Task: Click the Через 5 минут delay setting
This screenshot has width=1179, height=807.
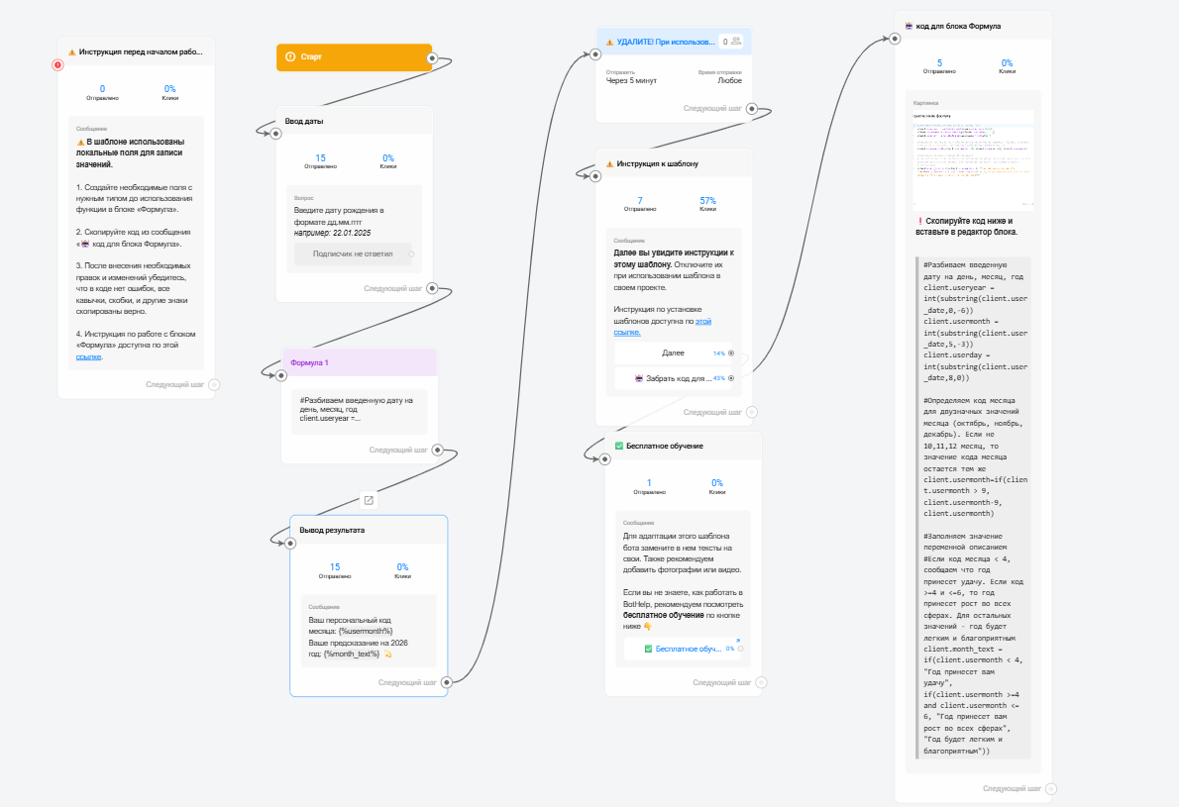Action: point(631,81)
